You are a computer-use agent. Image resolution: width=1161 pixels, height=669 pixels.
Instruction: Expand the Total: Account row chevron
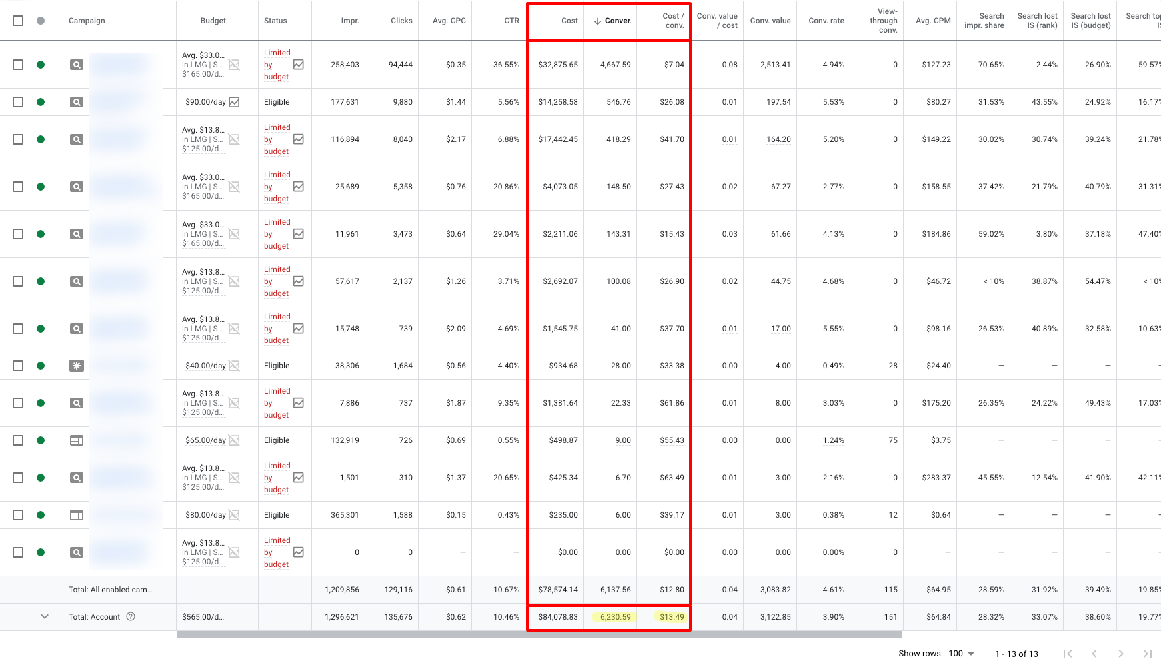(45, 616)
